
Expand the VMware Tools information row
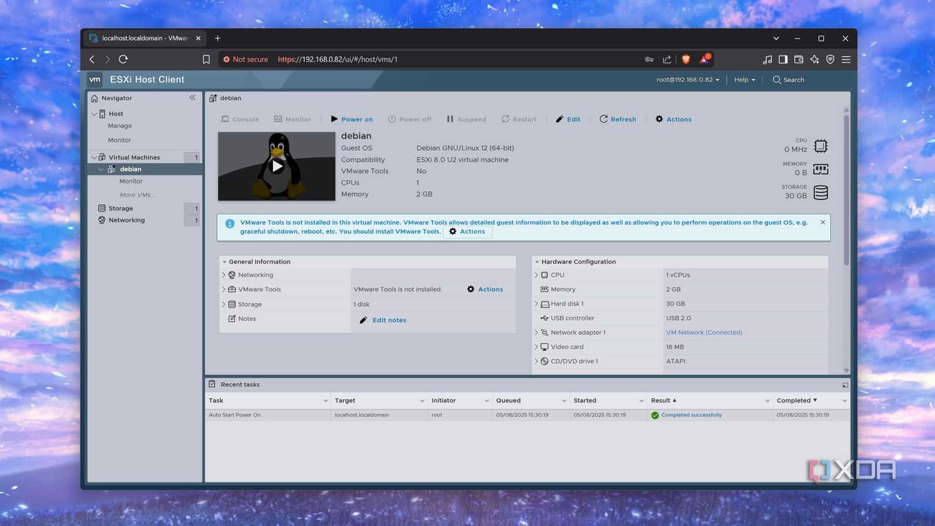click(224, 289)
